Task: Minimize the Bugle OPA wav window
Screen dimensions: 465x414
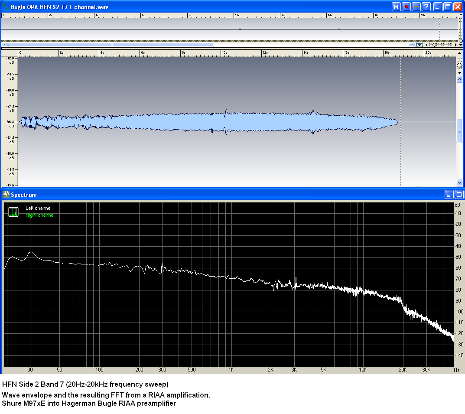Action: coord(438,7)
